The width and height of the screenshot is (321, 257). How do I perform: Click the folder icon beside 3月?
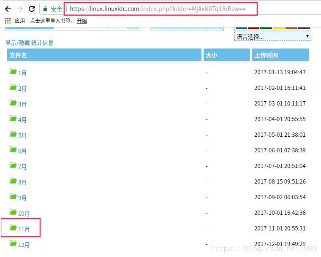coord(13,103)
